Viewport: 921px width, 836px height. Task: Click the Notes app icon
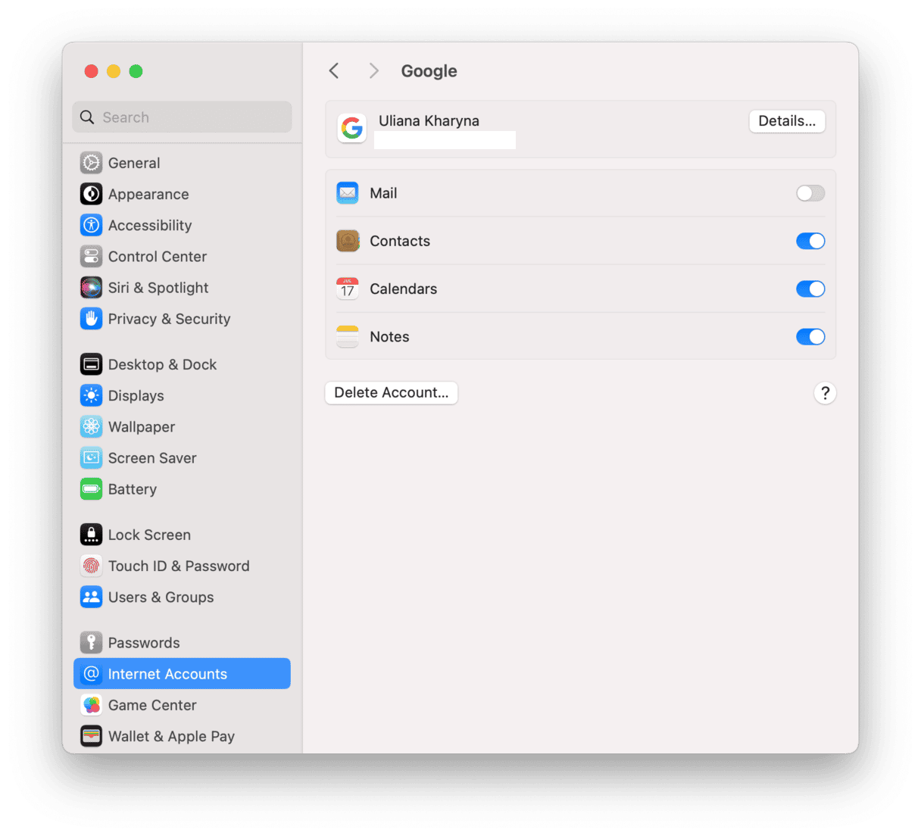(348, 336)
